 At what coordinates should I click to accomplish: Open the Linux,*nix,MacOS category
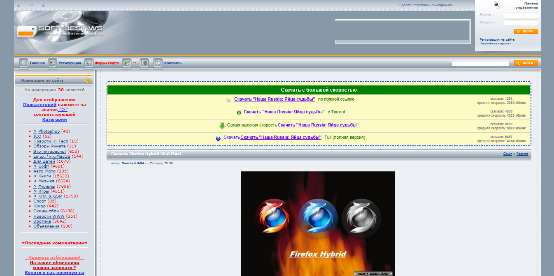[52, 156]
